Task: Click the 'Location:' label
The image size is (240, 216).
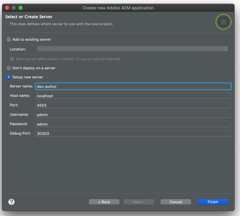Action: (18, 49)
